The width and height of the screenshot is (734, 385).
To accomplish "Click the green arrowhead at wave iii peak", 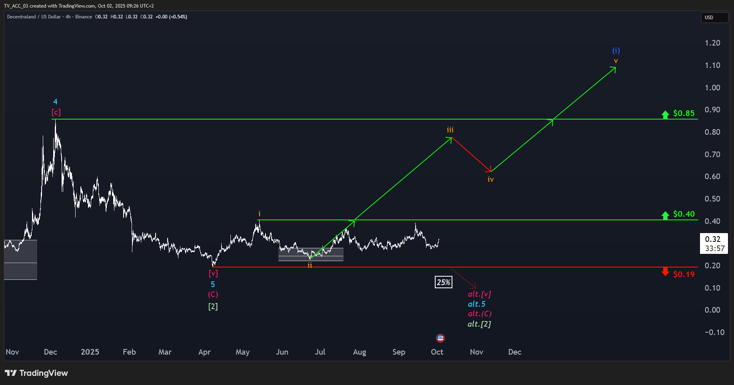I will 449,140.
